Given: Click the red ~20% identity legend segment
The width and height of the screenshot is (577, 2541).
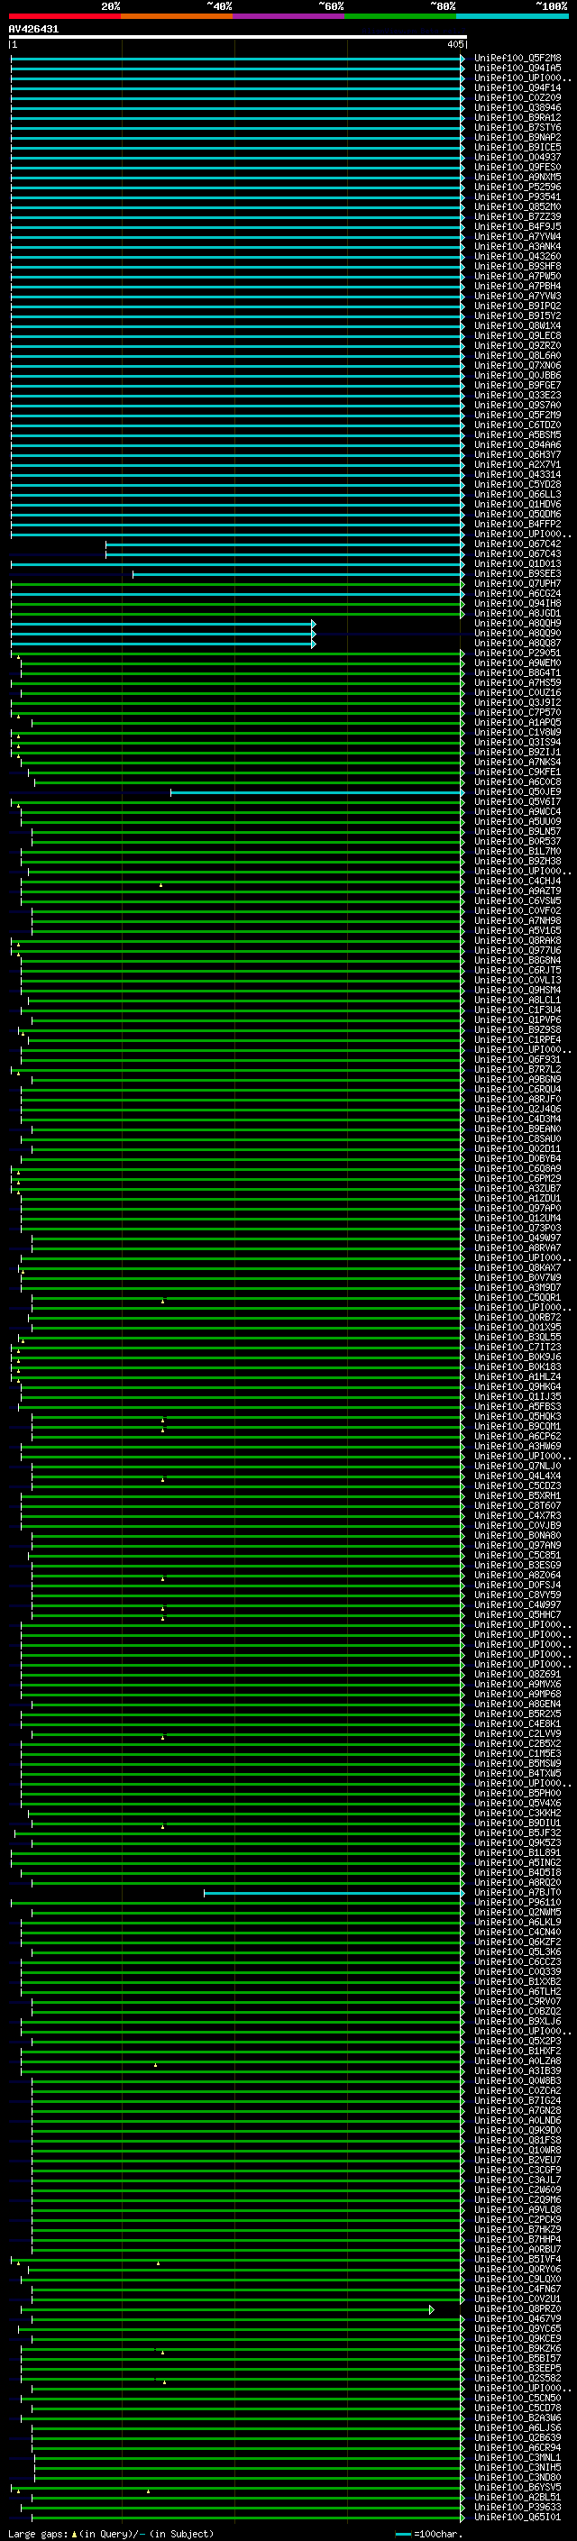Looking at the screenshot, I should click(x=65, y=16).
